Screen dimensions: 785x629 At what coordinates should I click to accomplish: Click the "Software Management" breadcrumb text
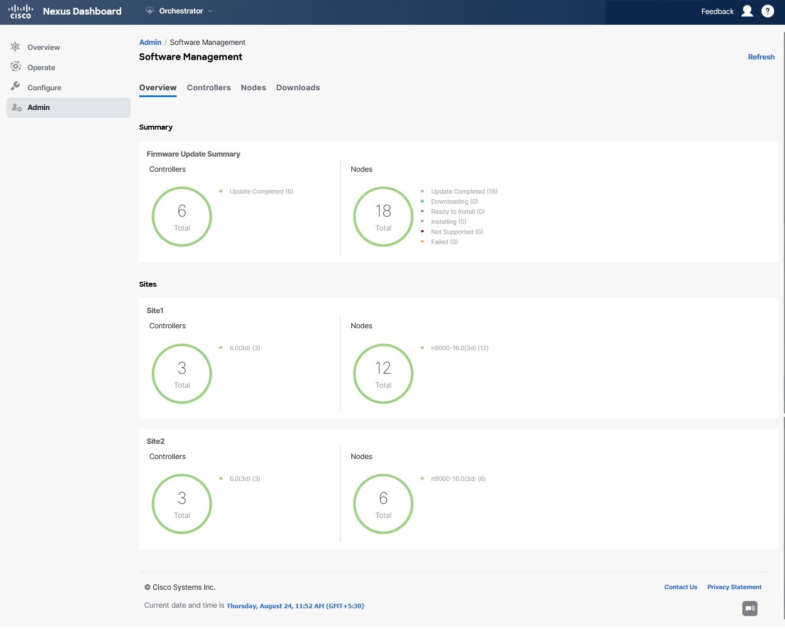click(x=208, y=42)
